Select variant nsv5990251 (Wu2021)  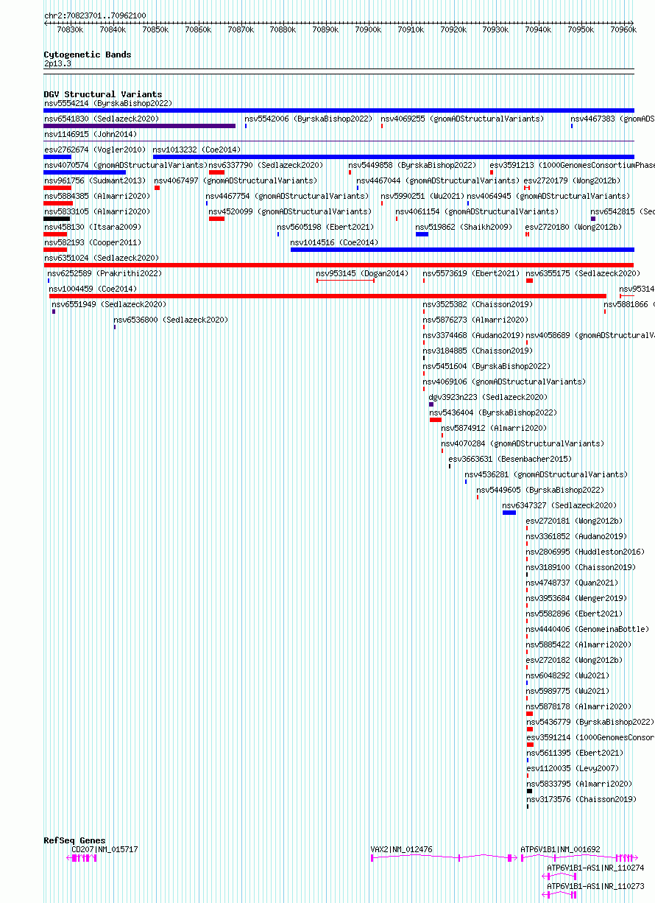click(422, 197)
